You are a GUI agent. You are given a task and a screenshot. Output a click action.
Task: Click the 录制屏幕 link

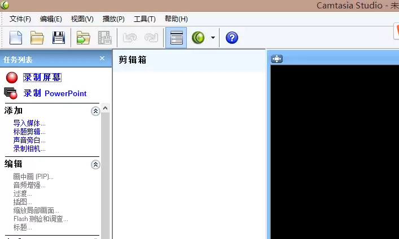pyautogui.click(x=42, y=77)
